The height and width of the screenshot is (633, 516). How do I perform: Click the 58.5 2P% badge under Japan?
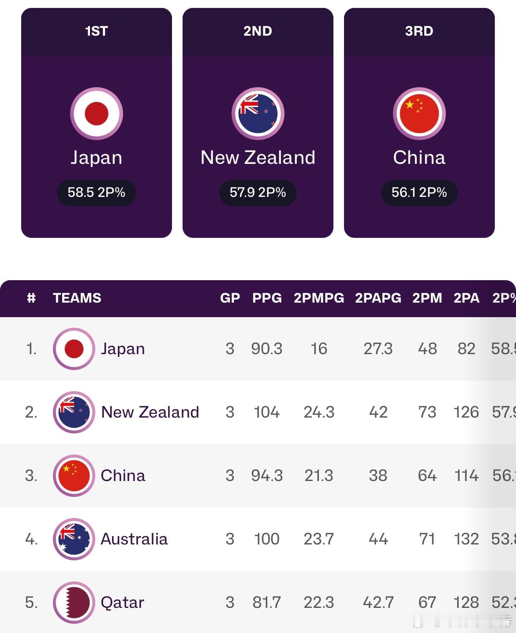tap(97, 192)
